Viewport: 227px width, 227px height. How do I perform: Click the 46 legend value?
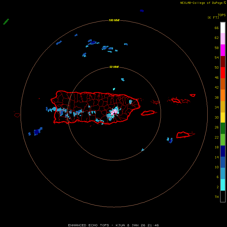(217, 78)
